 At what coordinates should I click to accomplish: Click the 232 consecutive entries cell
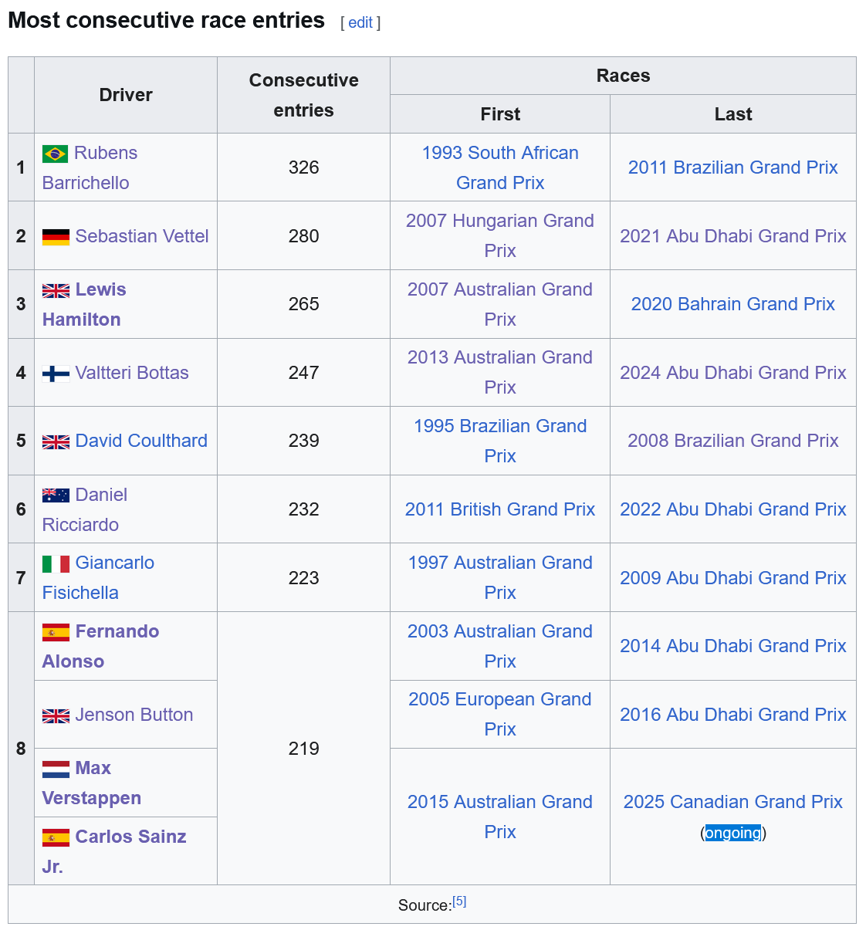pos(304,509)
